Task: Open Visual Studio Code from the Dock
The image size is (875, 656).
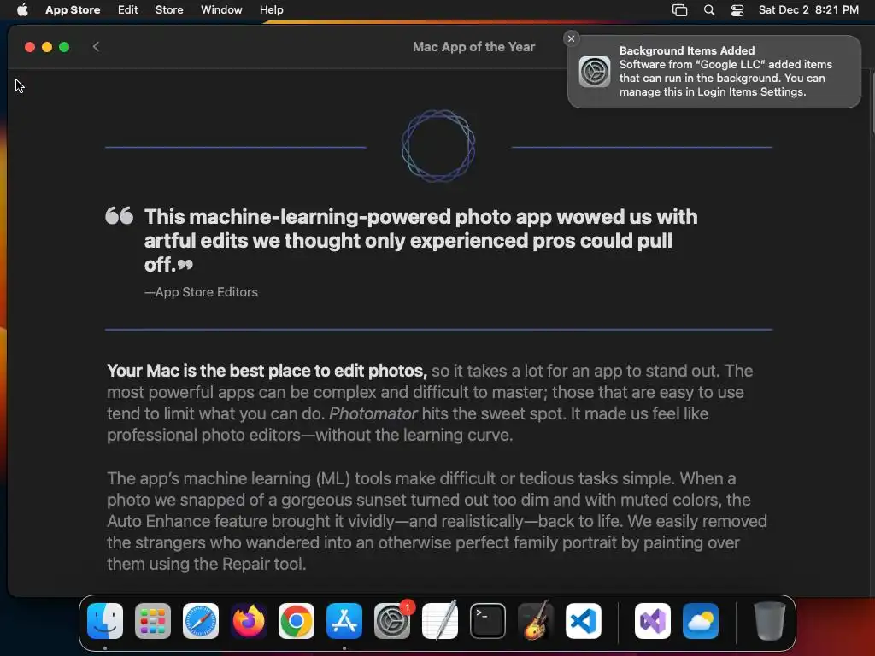Action: pyautogui.click(x=584, y=621)
